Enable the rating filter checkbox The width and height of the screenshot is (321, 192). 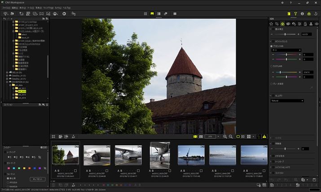click(x=5, y=152)
